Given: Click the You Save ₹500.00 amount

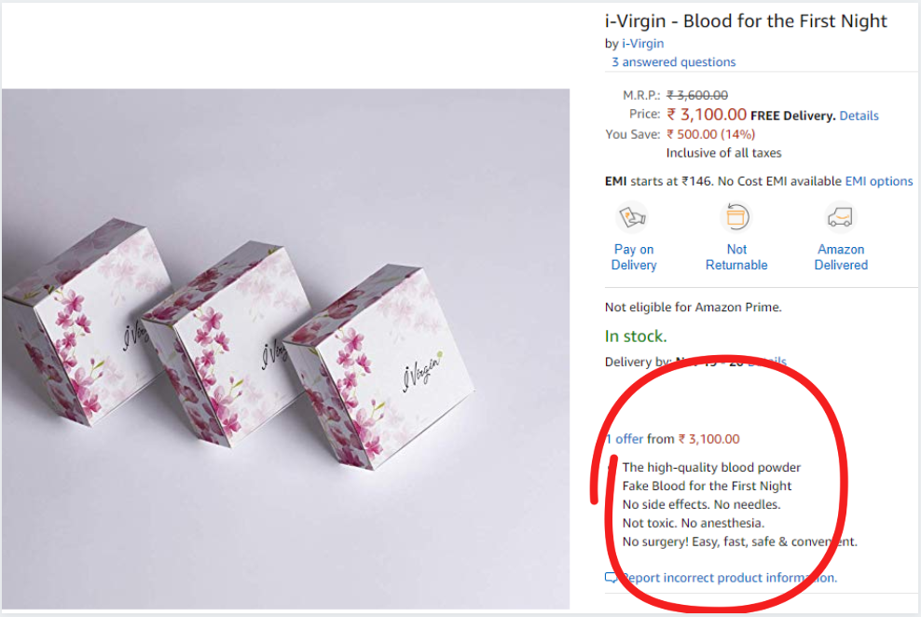Looking at the screenshot, I should click(710, 134).
